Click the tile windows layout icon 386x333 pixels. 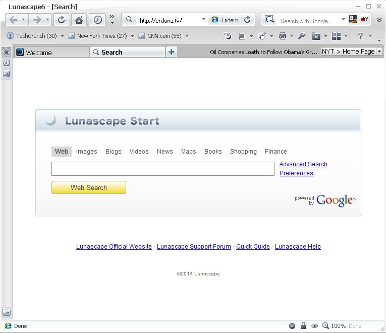[x=336, y=36]
